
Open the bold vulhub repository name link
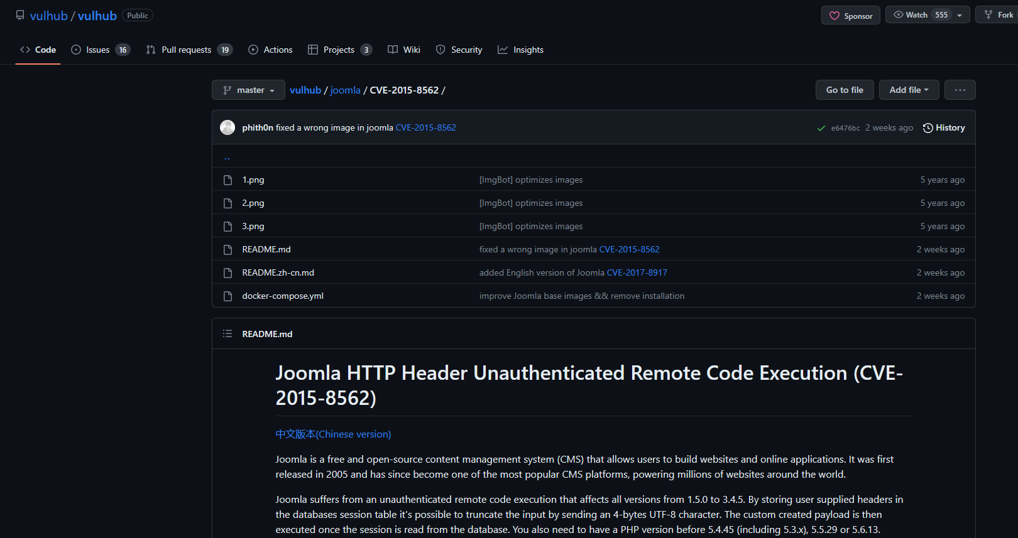click(97, 16)
